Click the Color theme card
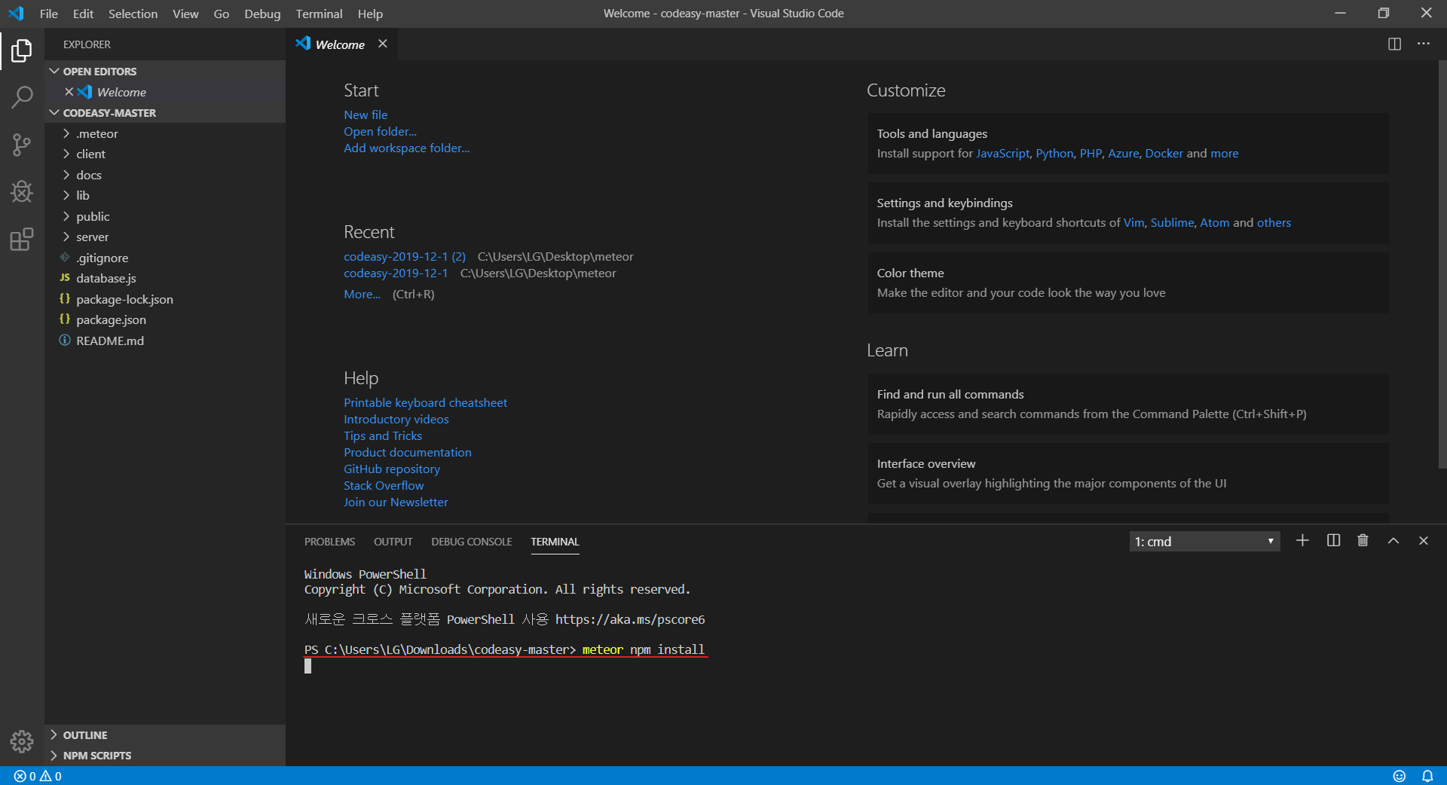The image size is (1447, 785). [1128, 283]
